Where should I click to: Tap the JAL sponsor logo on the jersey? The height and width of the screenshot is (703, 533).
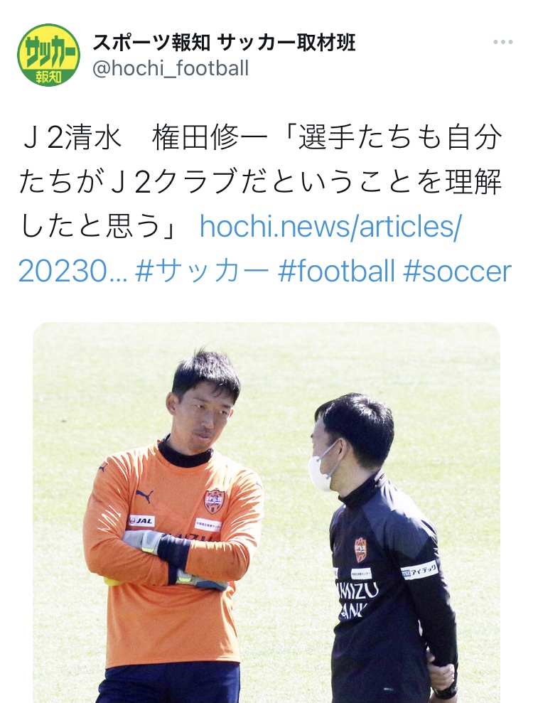pos(141,520)
